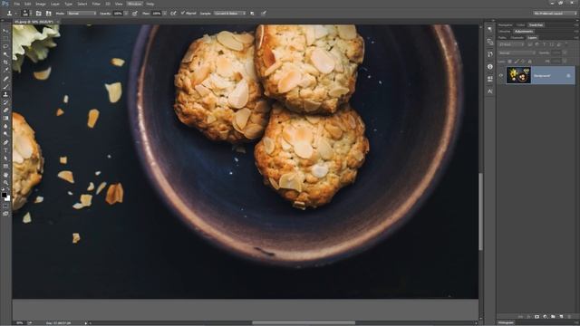Viewport: 580px width, 326px height.
Task: Select the Blur tool
Action: point(5,127)
